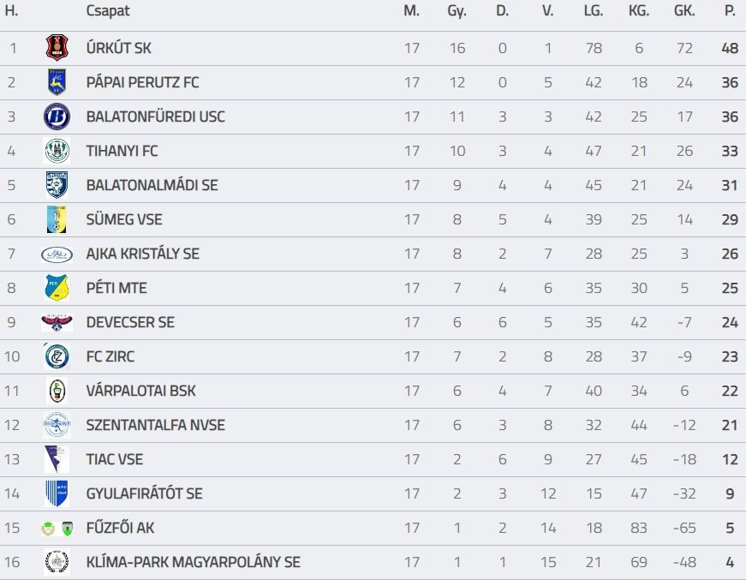Click the TIAC VSE pennant logo
This screenshot has height=580, width=746.
57,459
